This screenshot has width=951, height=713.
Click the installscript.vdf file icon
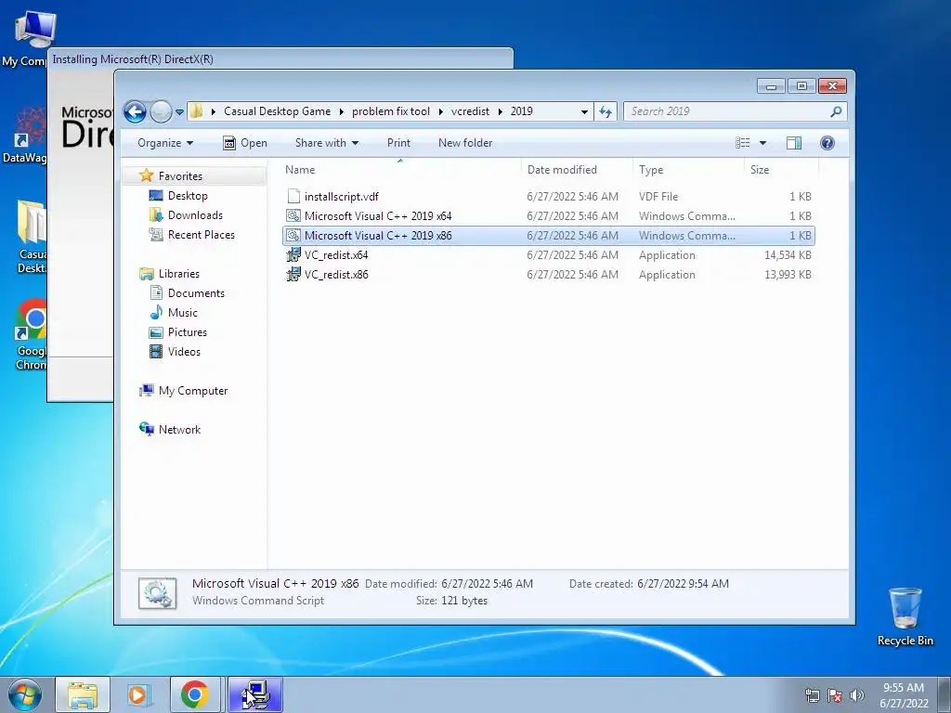[293, 197]
